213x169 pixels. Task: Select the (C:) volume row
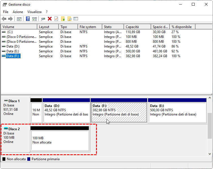click(x=10, y=32)
